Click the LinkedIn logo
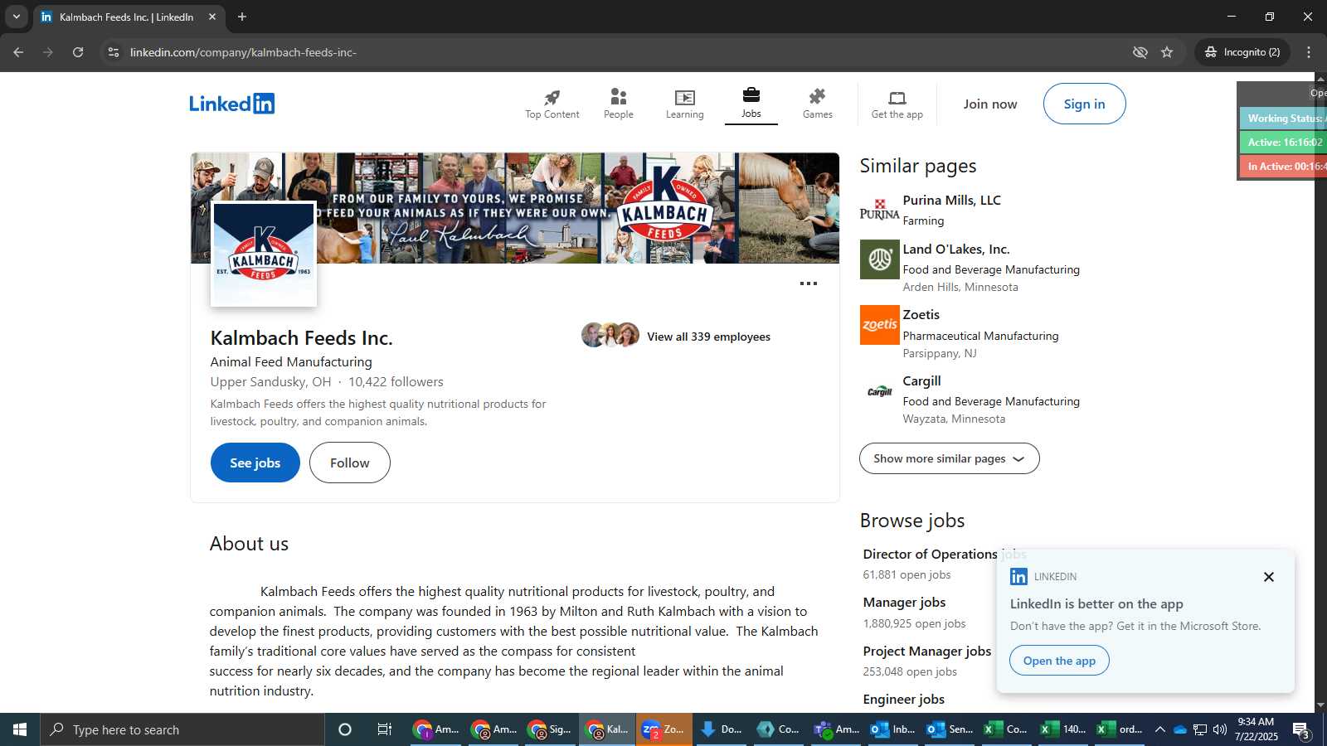 click(231, 104)
